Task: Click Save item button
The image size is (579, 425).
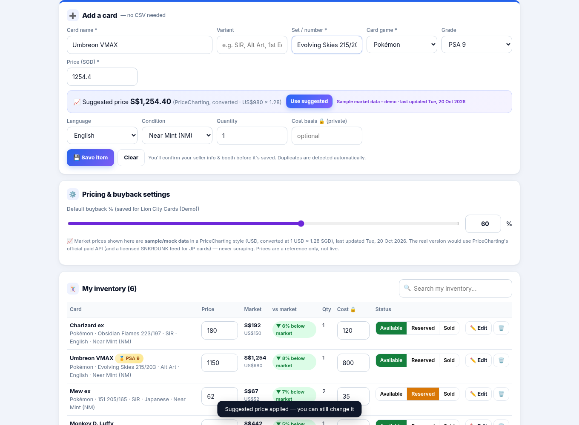Action: [x=90, y=158]
